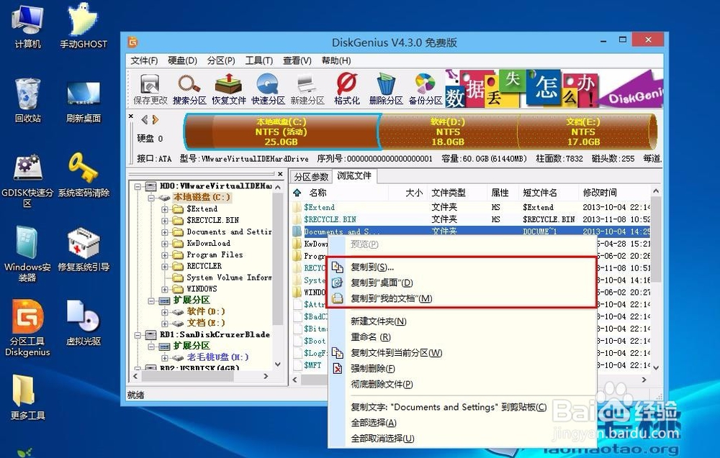
Task: Launch the Windows安装器 desktop icon
Action: [x=27, y=254]
